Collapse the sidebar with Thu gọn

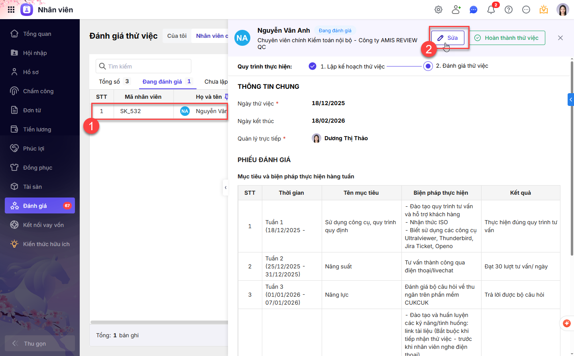coord(35,343)
